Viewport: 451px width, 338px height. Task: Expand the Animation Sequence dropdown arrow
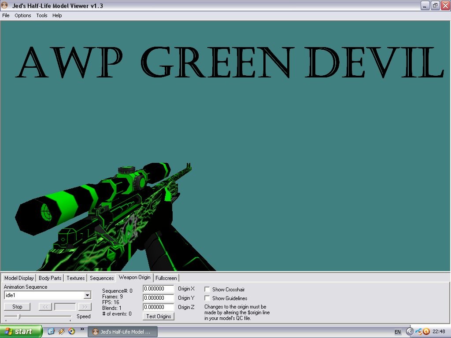(87, 295)
